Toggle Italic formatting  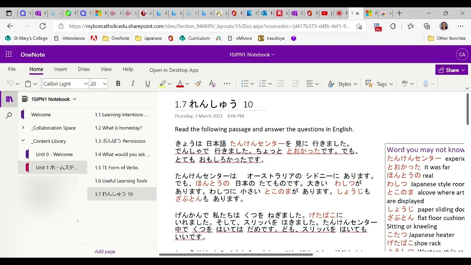tap(133, 84)
